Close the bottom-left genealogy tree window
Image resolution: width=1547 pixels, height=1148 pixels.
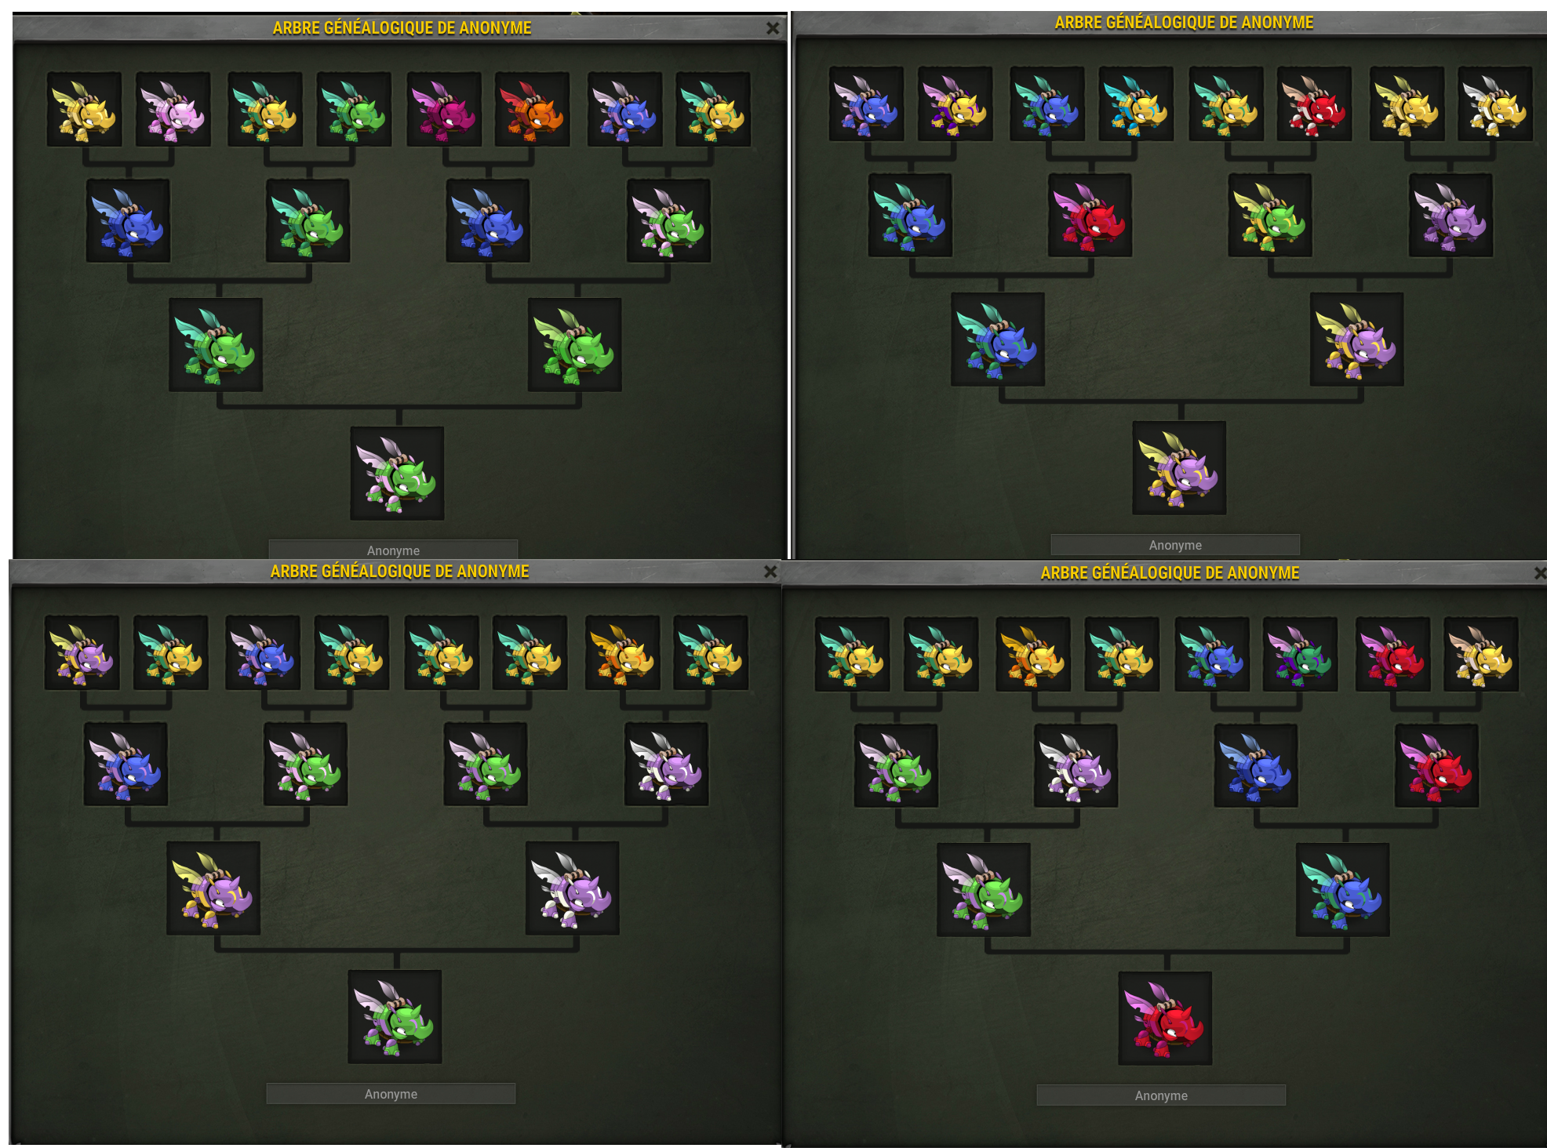pos(770,572)
